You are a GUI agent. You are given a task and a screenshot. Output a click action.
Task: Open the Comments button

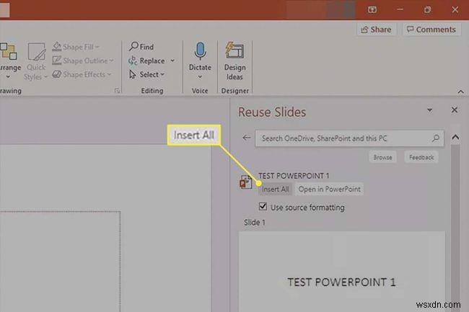(x=431, y=30)
